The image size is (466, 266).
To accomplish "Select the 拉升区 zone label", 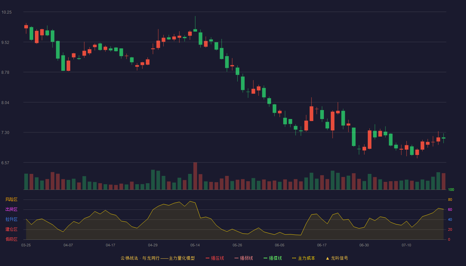I will [11, 219].
